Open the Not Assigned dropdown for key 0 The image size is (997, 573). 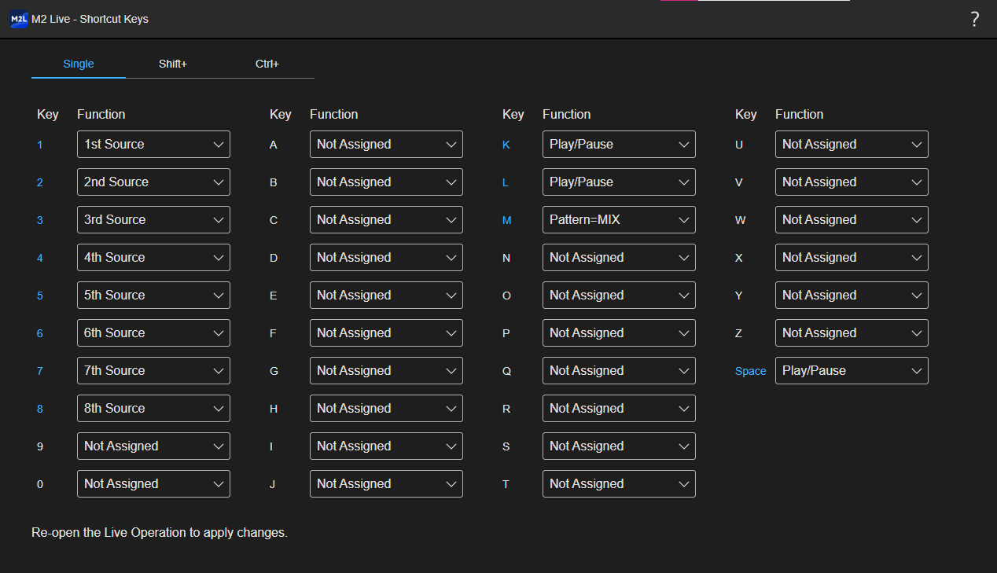pyautogui.click(x=153, y=483)
